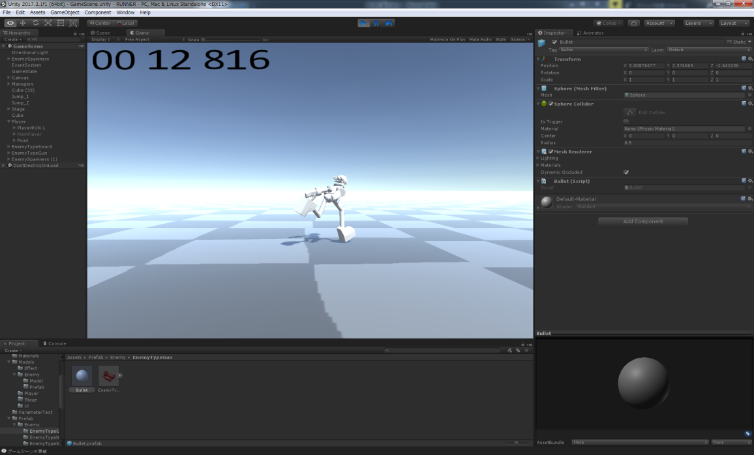
Task: Select the Move tool
Action: click(x=23, y=23)
